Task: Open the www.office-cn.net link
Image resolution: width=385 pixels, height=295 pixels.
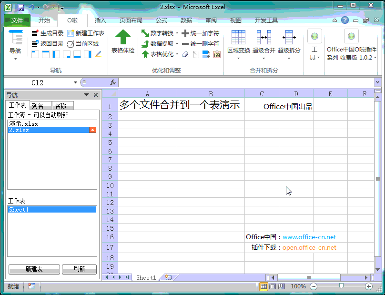Action: coord(309,237)
